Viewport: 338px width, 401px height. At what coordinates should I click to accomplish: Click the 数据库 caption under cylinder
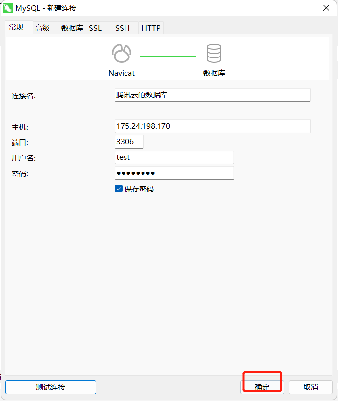pyautogui.click(x=214, y=73)
